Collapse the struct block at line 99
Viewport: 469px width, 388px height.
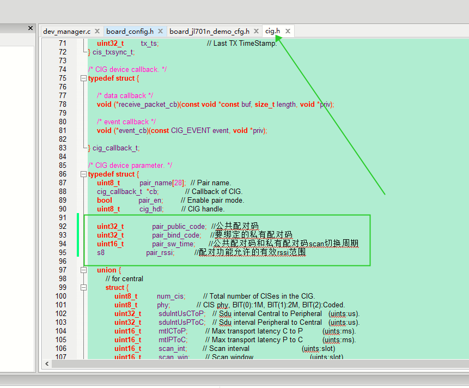pos(83,288)
